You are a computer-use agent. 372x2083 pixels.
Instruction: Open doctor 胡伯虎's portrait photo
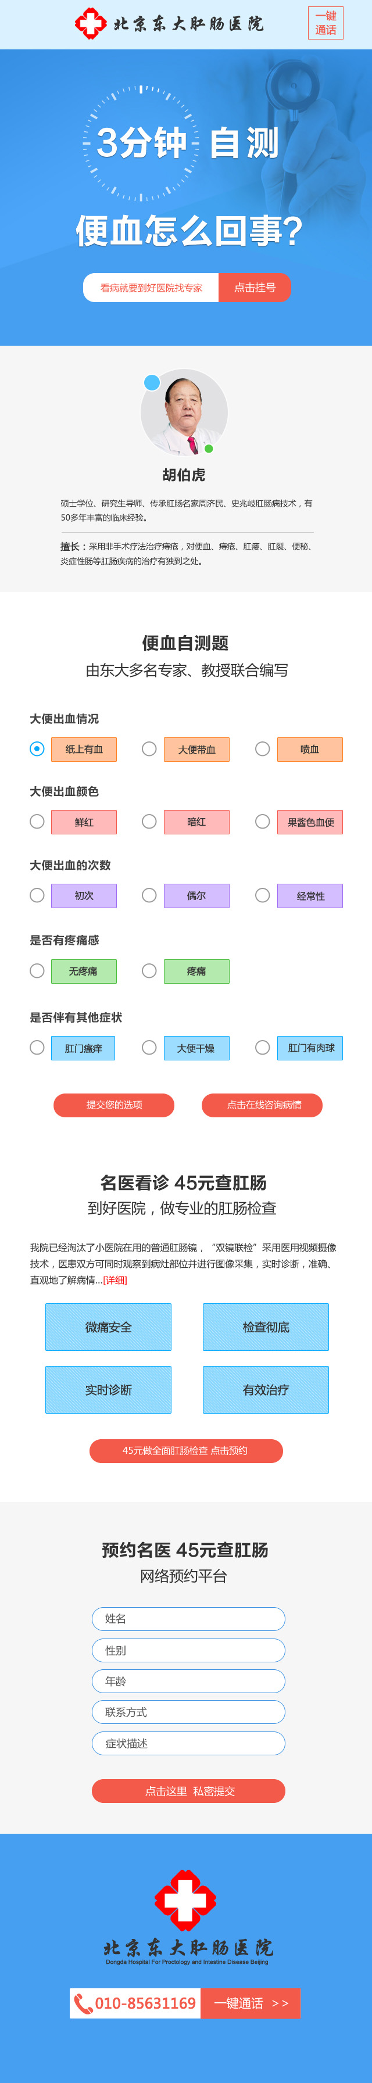point(184,413)
